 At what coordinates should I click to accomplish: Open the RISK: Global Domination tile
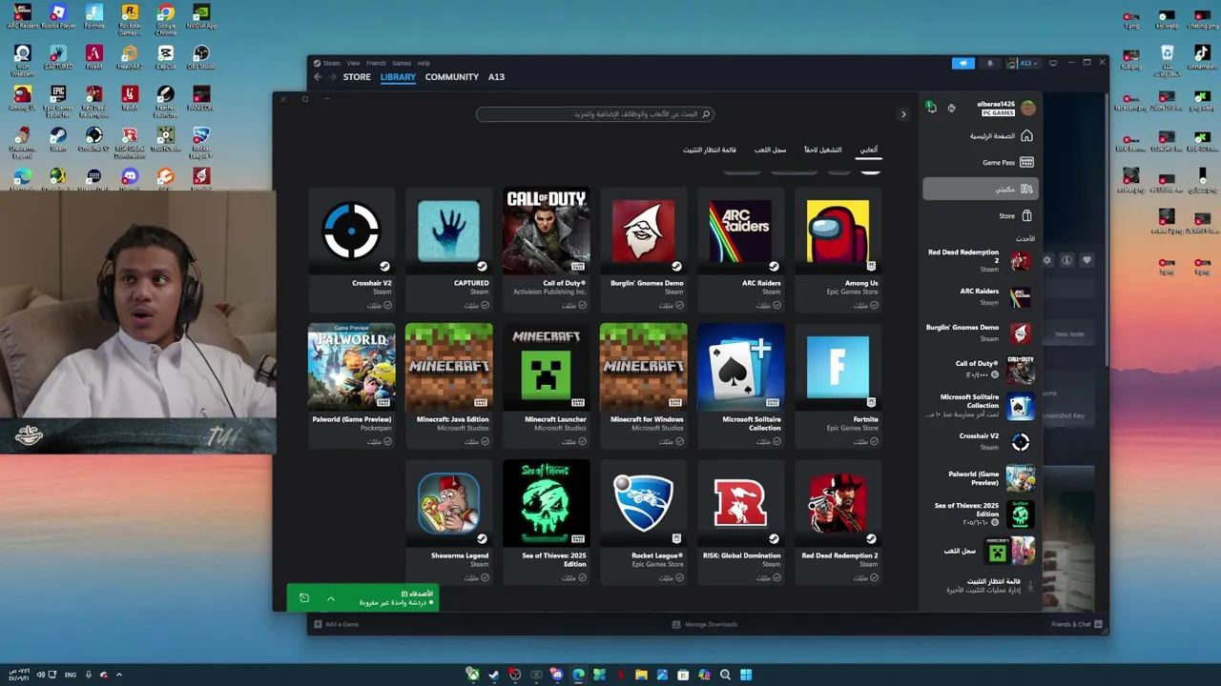740,522
